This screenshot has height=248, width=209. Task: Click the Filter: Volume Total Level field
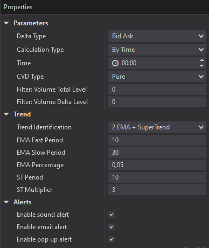click(x=157, y=89)
